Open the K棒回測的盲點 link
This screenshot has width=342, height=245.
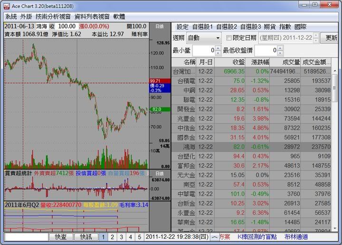[x=257, y=237]
